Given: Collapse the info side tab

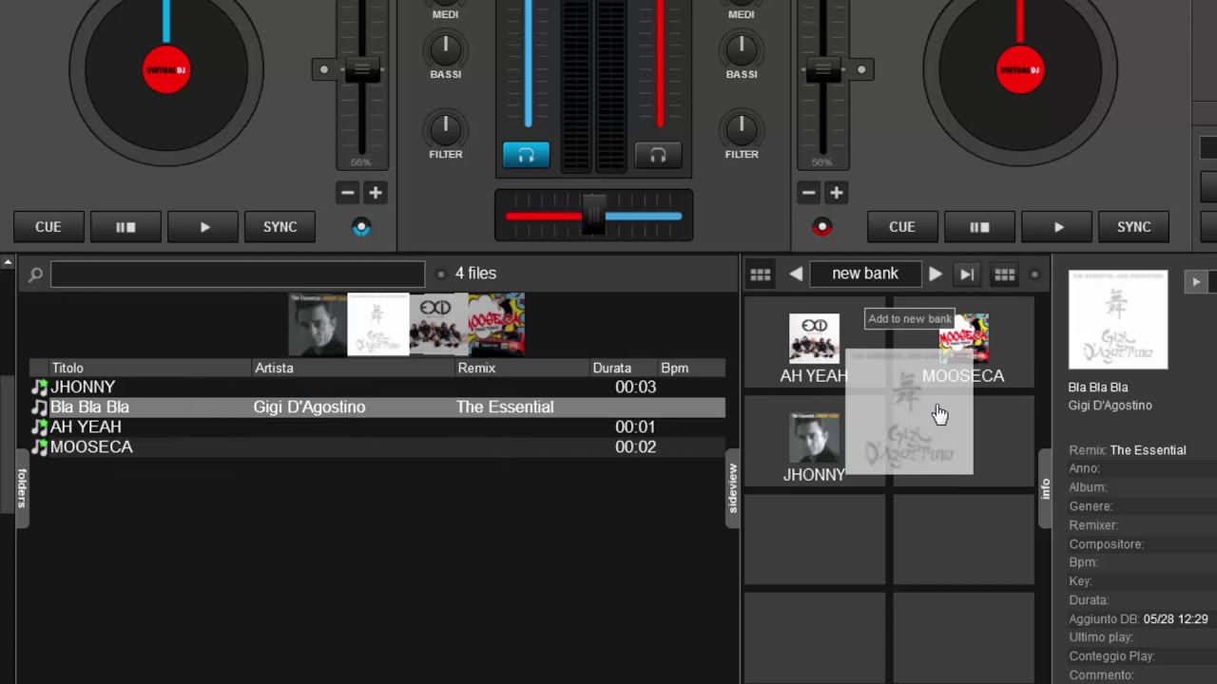Looking at the screenshot, I should 1045,489.
